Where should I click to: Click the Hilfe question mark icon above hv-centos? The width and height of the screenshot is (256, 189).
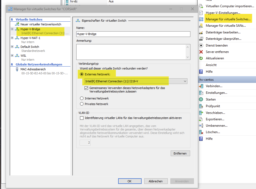(x=201, y=71)
